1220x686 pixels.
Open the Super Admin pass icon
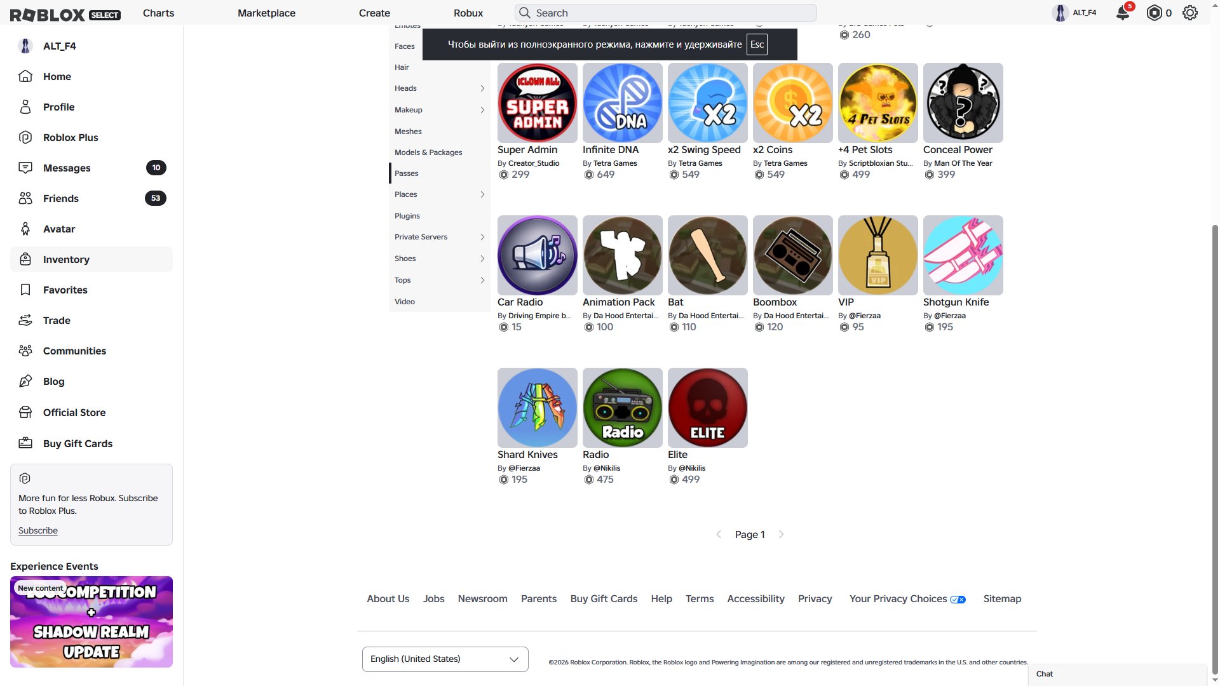click(538, 103)
